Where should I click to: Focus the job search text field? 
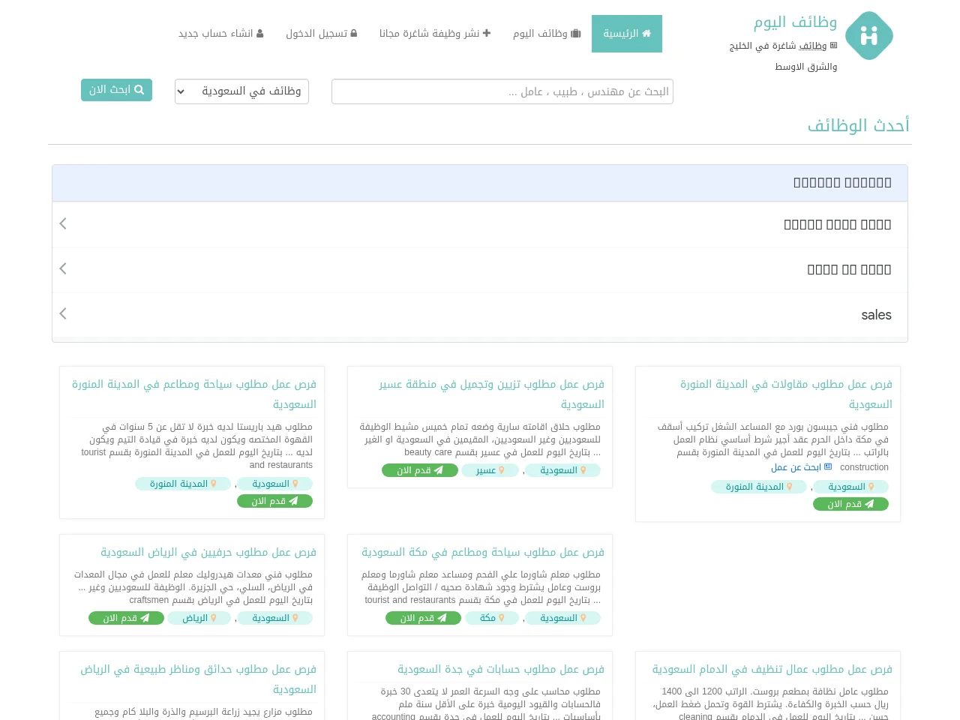click(502, 91)
